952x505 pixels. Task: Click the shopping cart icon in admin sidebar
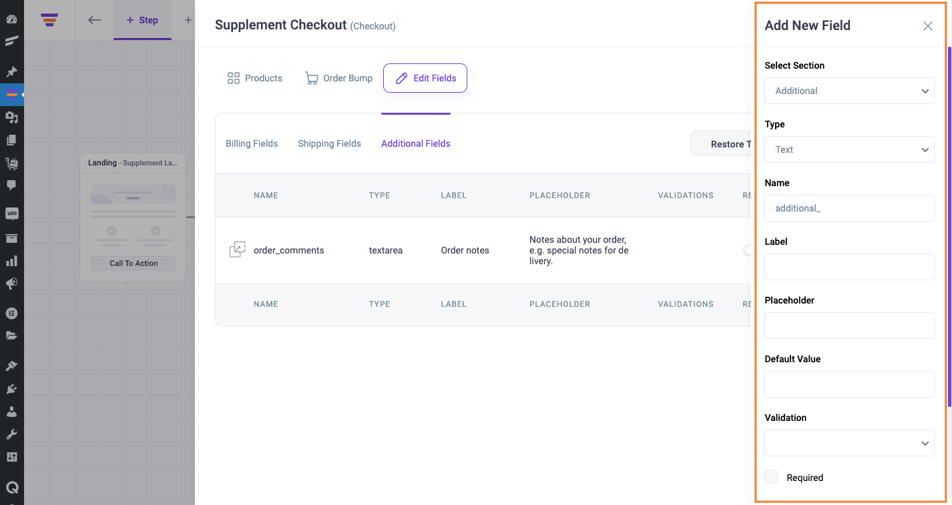coord(11,163)
